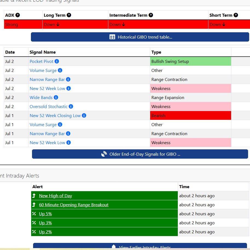Click info icon beside Jul 1 Narrow Range Bar
250x250 pixels.
tap(68, 133)
